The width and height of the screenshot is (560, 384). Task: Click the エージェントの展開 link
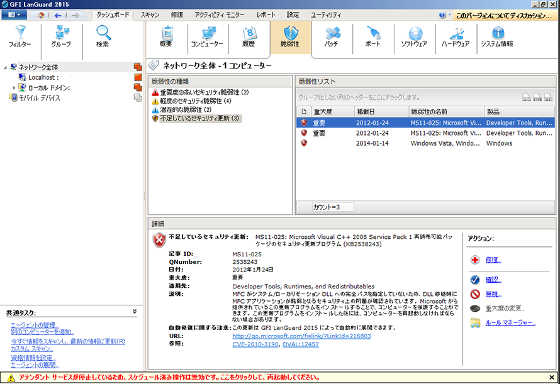[x=35, y=365]
